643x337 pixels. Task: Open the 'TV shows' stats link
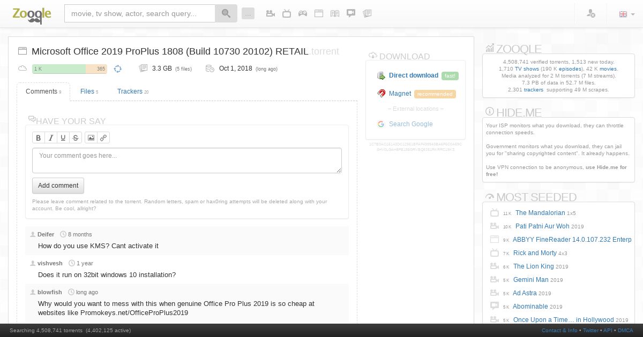coord(527,69)
